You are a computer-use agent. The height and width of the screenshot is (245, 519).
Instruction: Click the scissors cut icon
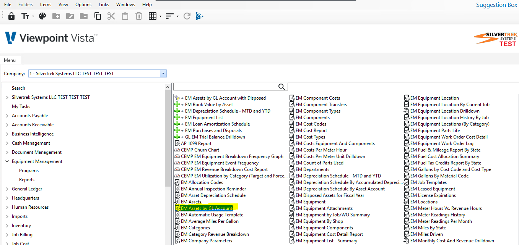point(111,16)
